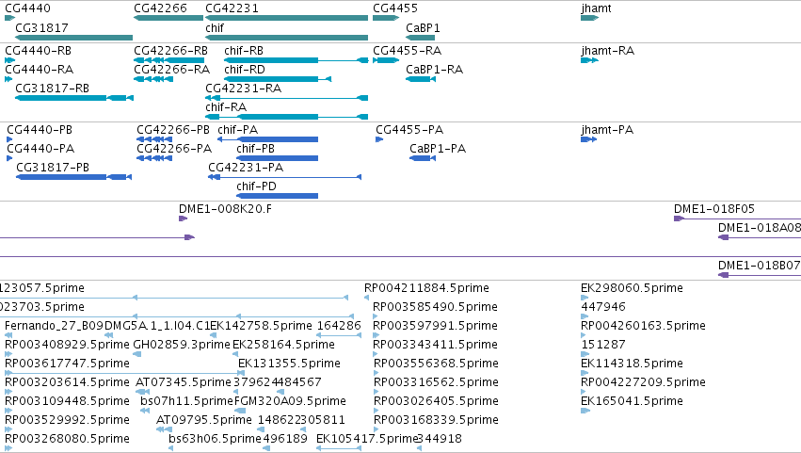
Task: Select EST RP003168339.5prime
Action: pos(436,420)
